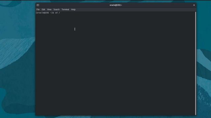Click the 'cd /' command line text
This screenshot has height=118, width=211.
[57, 13]
